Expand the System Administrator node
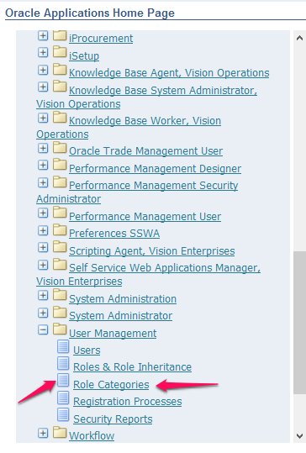 click(x=43, y=313)
